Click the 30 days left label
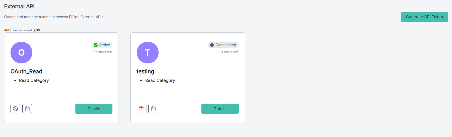The height and width of the screenshot is (137, 452). pyautogui.click(x=102, y=52)
